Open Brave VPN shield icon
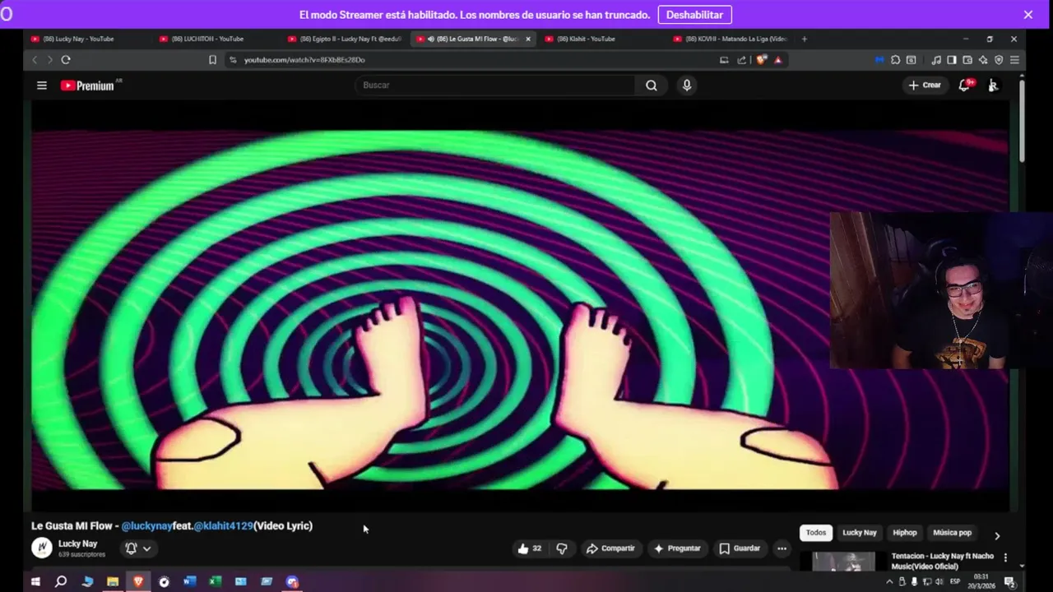 click(999, 60)
